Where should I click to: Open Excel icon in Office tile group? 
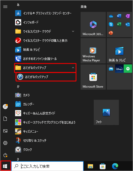click(x=119, y=25)
